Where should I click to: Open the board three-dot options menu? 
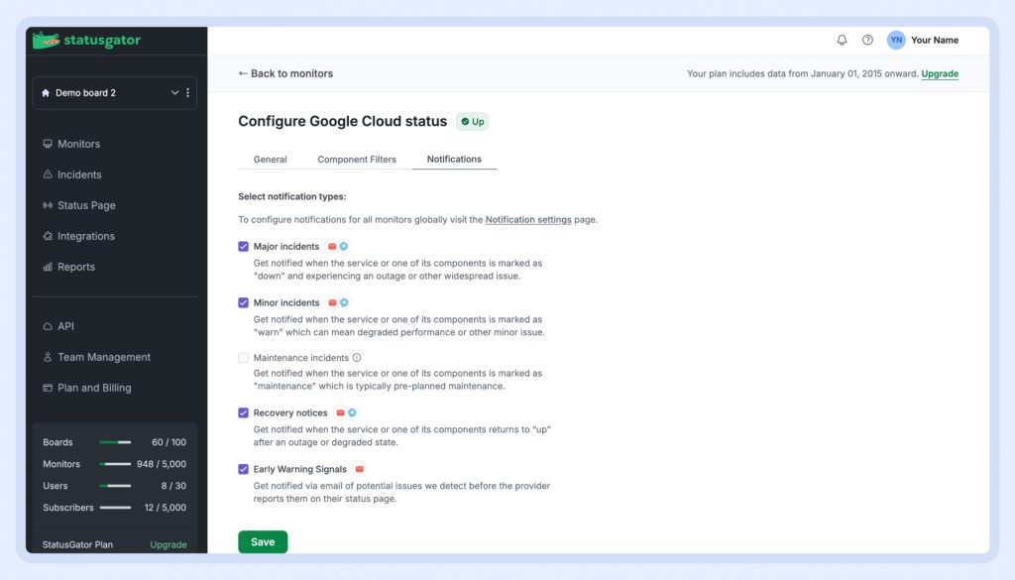pyautogui.click(x=188, y=93)
